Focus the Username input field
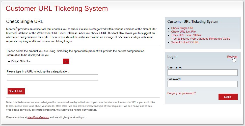 pos(203,73)
